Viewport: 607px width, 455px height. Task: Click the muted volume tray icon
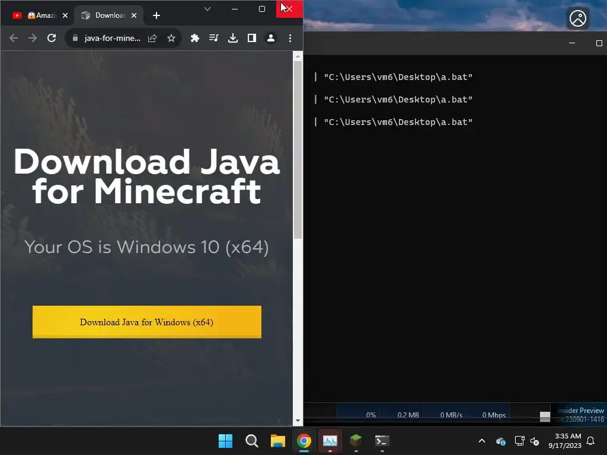point(535,441)
